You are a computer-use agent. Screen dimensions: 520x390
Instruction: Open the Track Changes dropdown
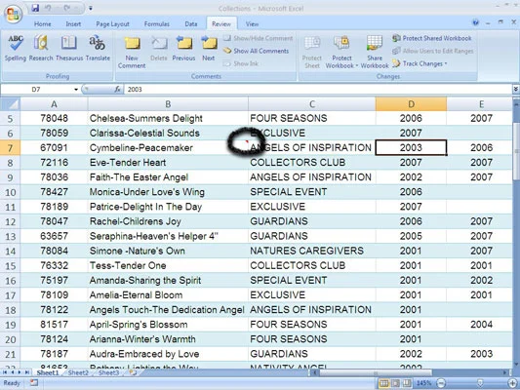pos(420,63)
